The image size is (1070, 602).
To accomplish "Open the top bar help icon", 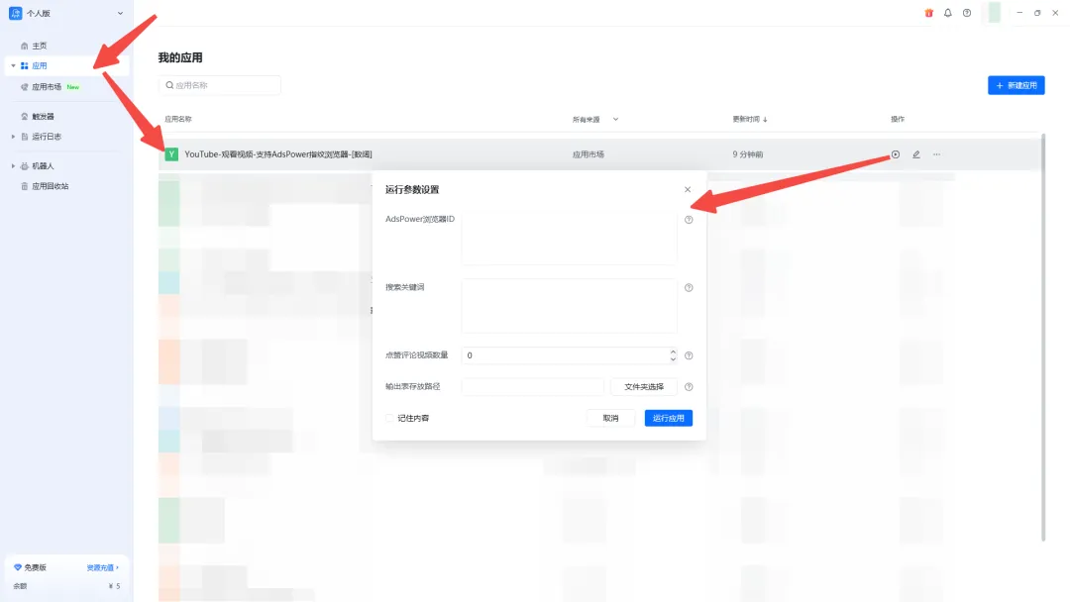I will (967, 13).
